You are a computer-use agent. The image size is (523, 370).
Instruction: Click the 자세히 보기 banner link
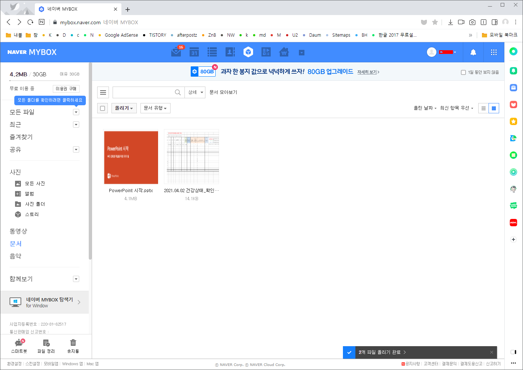[x=368, y=72]
